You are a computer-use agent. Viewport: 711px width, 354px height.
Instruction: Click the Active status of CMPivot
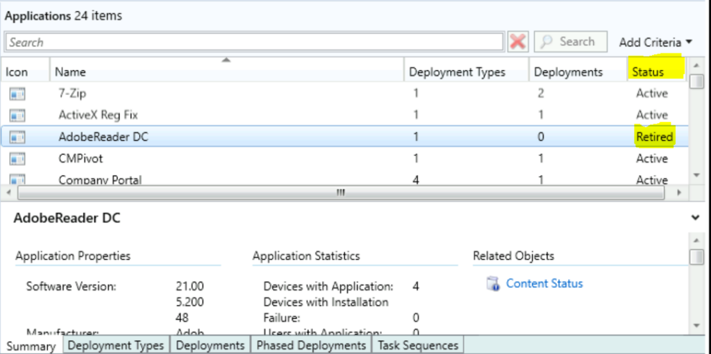point(652,159)
